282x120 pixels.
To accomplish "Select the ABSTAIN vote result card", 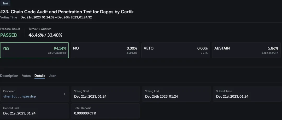I will [x=246, y=50].
